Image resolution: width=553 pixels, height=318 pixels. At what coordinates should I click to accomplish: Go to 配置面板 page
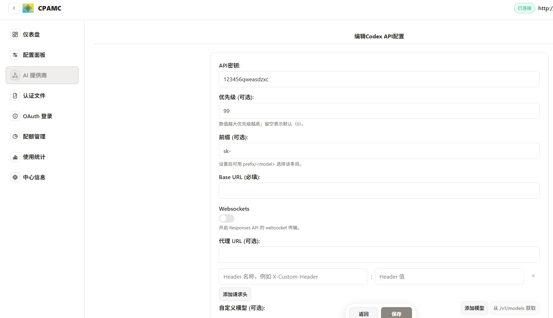[42, 55]
